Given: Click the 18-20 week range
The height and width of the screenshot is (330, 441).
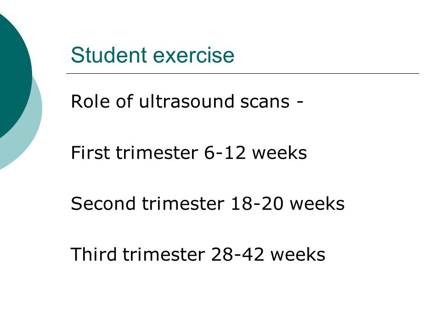Looking at the screenshot, I should 257,203.
